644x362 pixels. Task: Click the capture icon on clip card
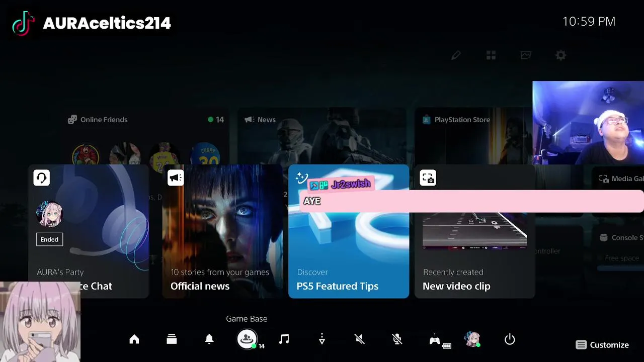(428, 177)
